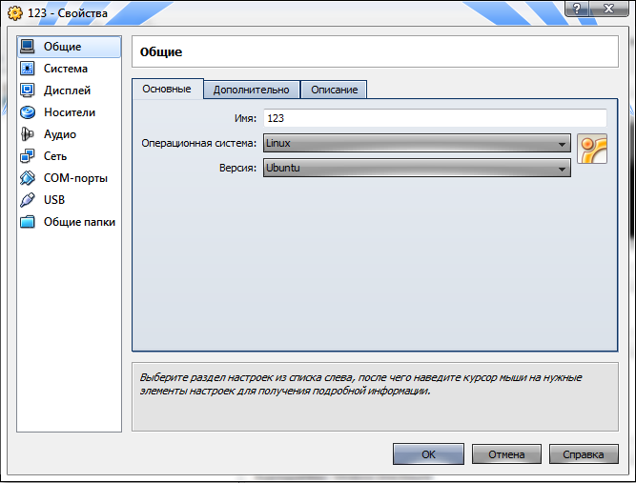Click the Версия: label

click(x=237, y=168)
